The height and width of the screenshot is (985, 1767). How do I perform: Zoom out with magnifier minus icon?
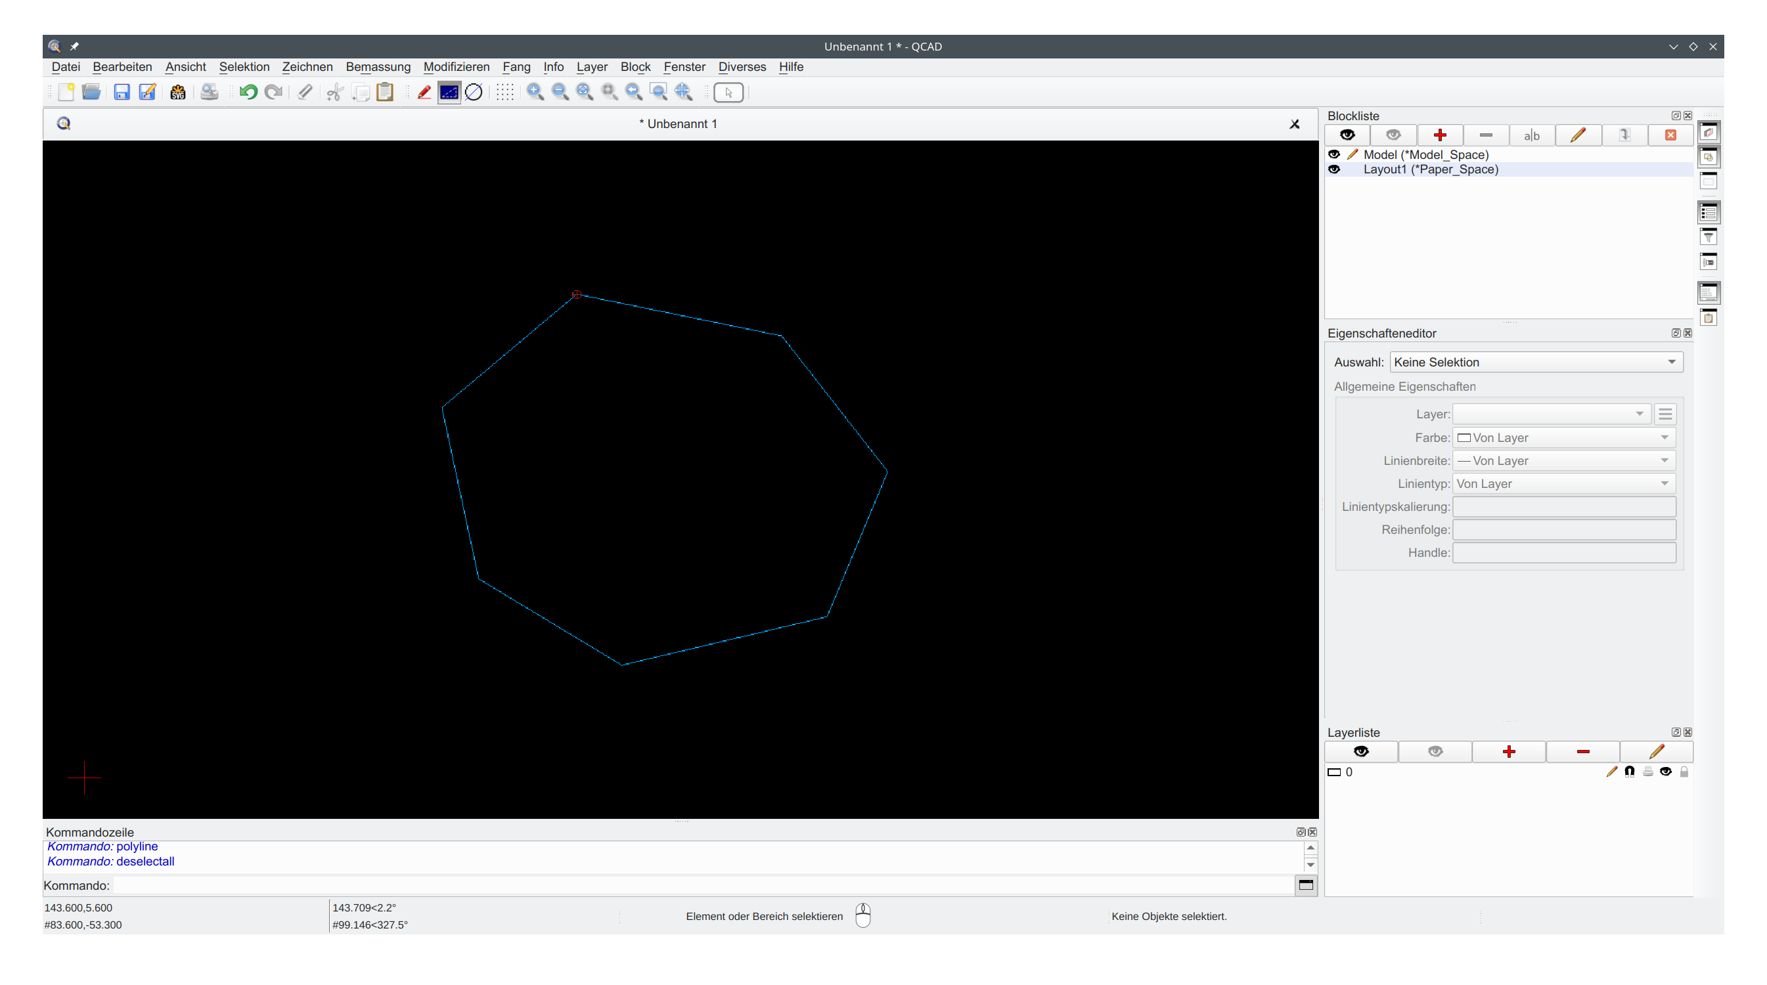(x=560, y=92)
